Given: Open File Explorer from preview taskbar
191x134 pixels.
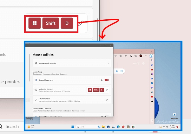Looking at the screenshot, I should click(x=103, y=127).
